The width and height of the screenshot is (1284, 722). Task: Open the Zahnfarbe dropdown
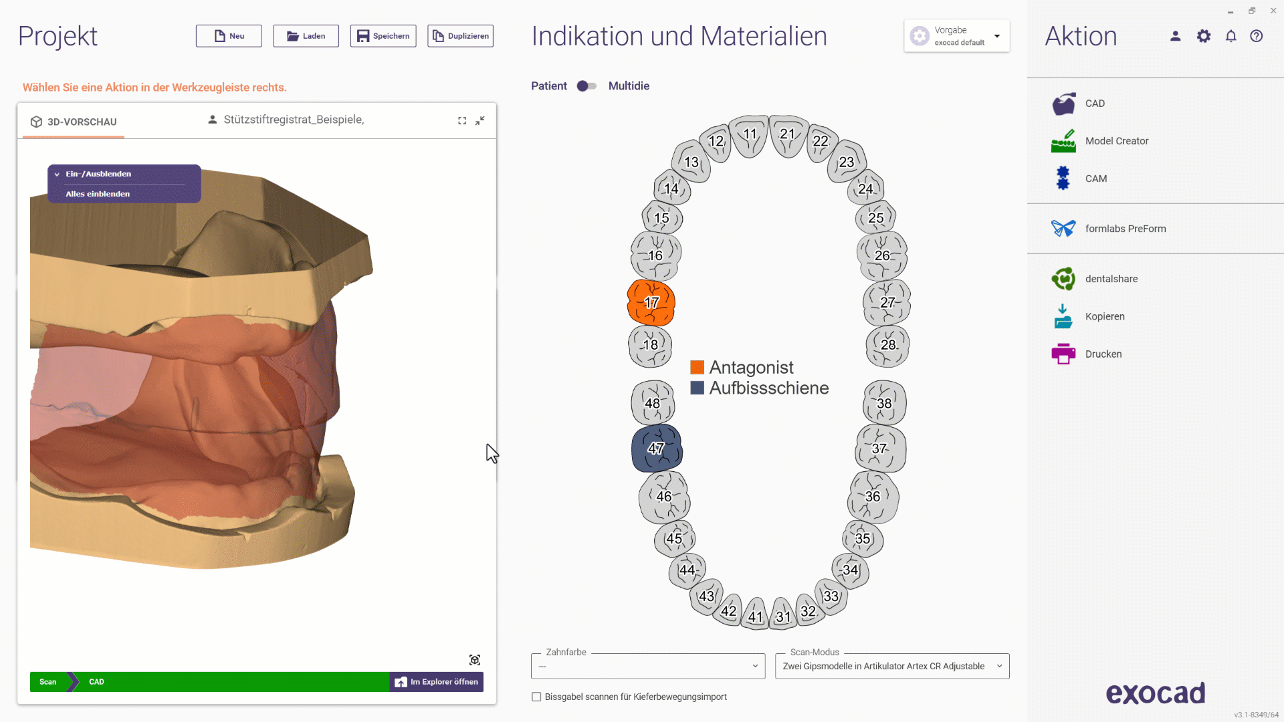pyautogui.click(x=648, y=666)
